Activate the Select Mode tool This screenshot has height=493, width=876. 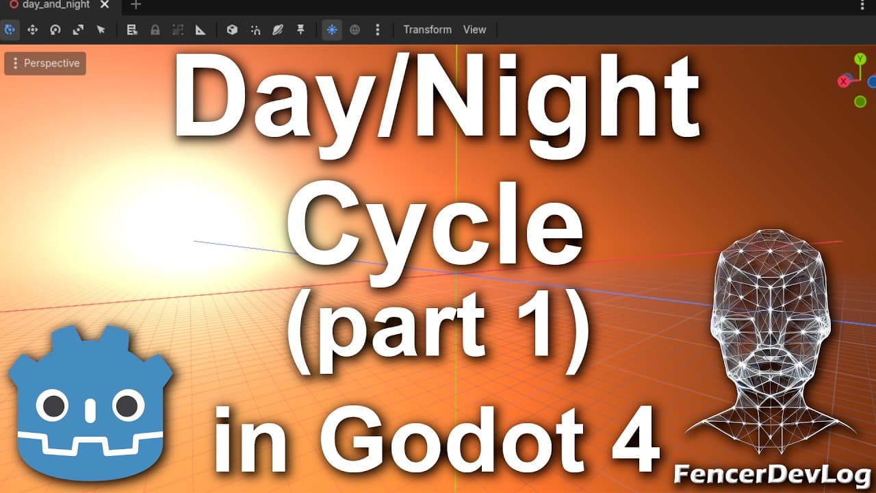(10, 30)
